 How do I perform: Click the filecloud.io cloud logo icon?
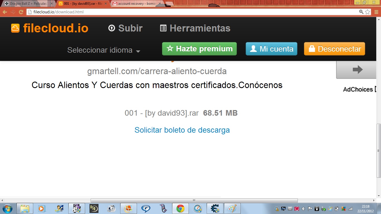coord(15,28)
